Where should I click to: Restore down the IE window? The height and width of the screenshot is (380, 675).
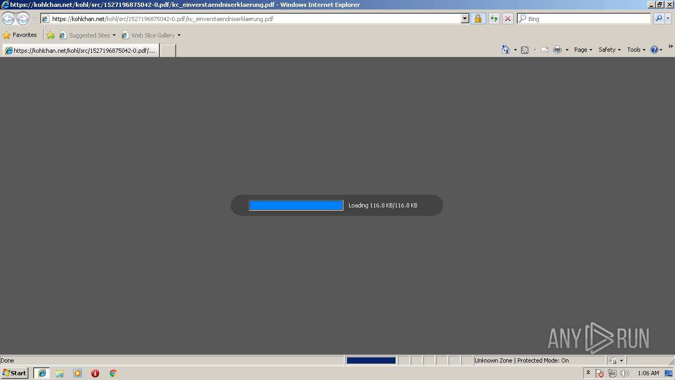click(x=659, y=5)
